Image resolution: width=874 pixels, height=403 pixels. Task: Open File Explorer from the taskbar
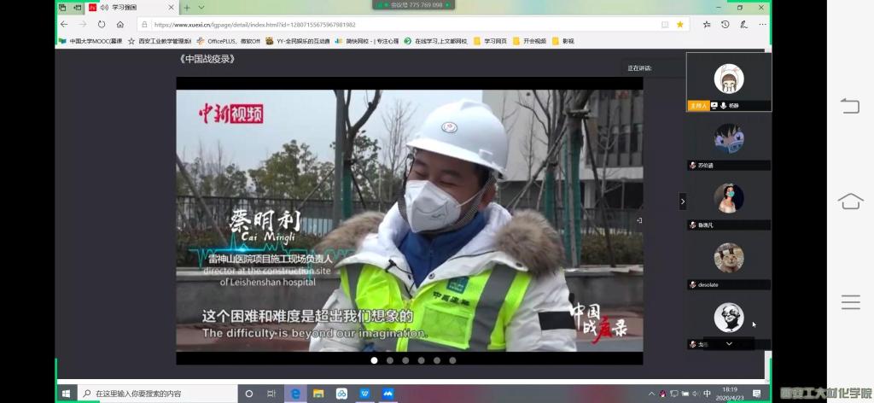(x=318, y=394)
